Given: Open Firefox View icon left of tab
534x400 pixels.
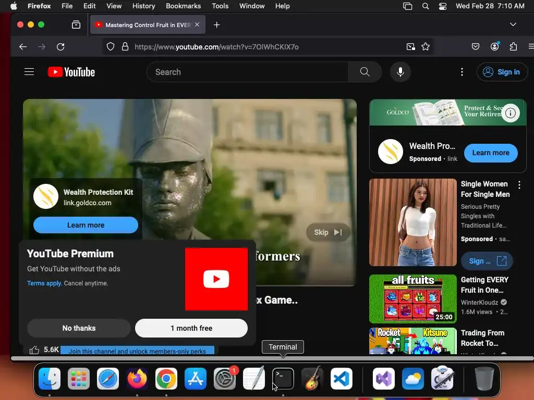Looking at the screenshot, I should pyautogui.click(x=76, y=24).
